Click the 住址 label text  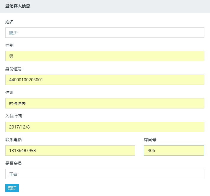tap(9, 93)
